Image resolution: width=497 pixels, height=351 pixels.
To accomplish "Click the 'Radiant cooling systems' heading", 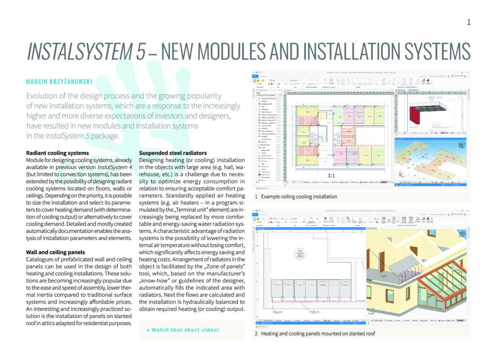I will [57, 153].
